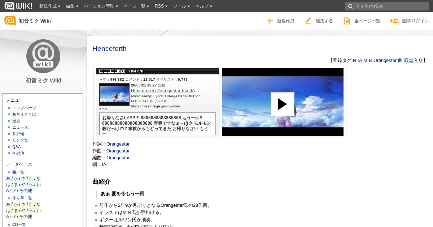Click the ニコニコ動画 WATCH banner
433x227 pixels.
[x=158, y=71]
